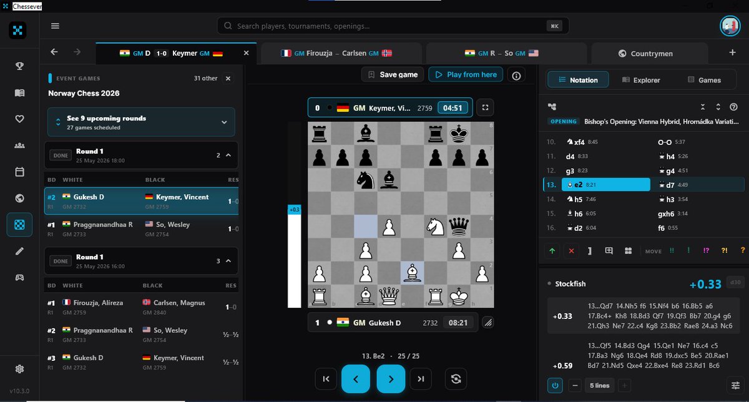The image size is (749, 402).
Task: Mark move as brilliant (!!)
Action: 672,250
